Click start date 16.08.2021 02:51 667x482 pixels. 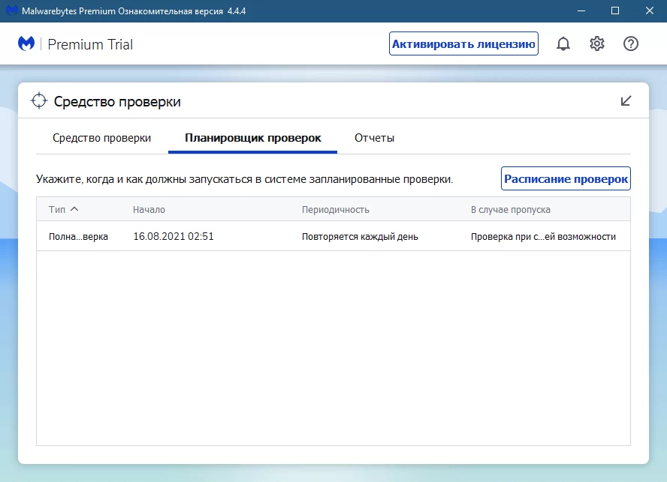174,237
